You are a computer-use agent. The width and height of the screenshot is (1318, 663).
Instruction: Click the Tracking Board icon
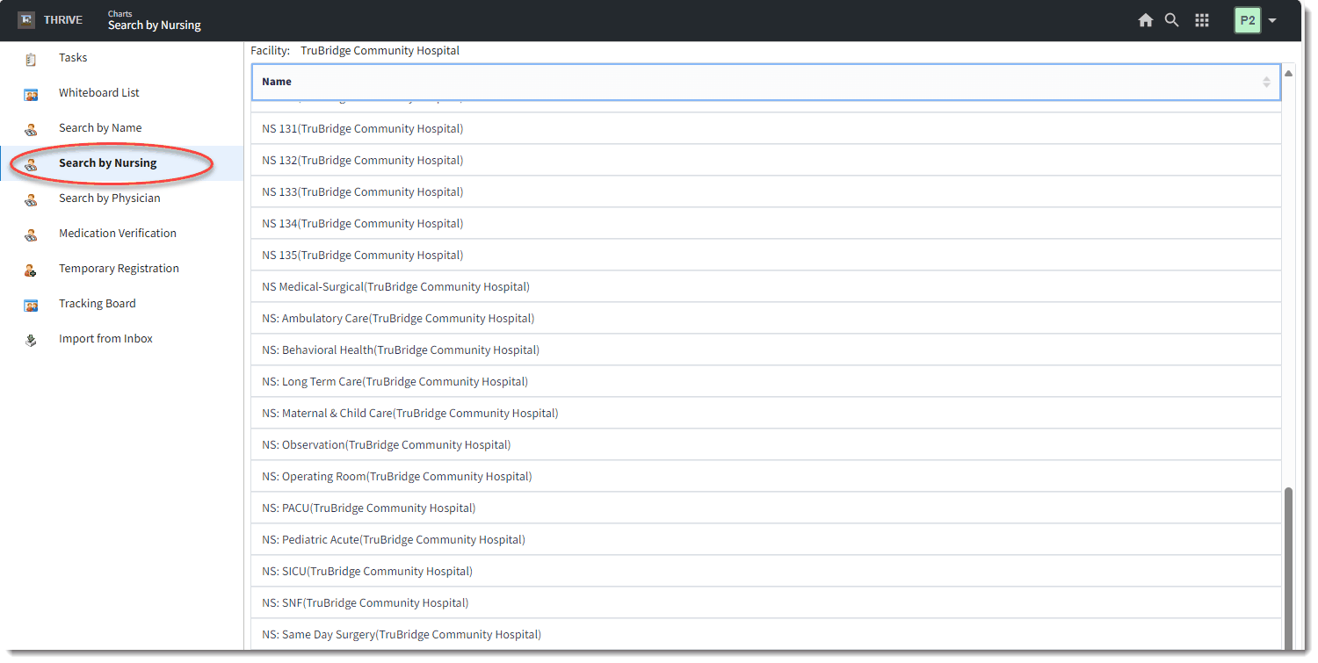(x=31, y=305)
